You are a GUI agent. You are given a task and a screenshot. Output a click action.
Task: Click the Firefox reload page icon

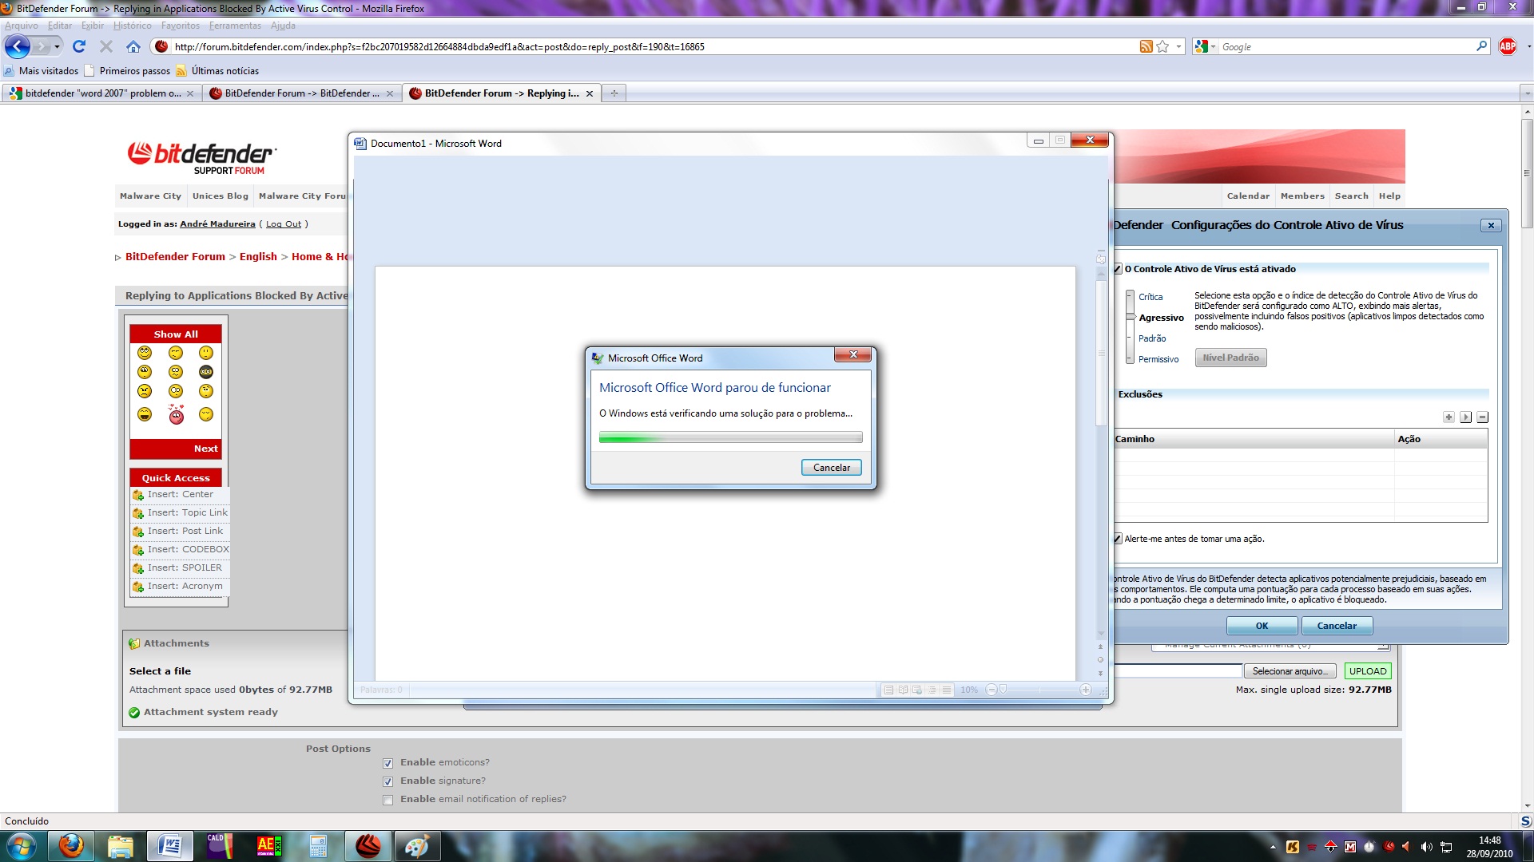(79, 47)
